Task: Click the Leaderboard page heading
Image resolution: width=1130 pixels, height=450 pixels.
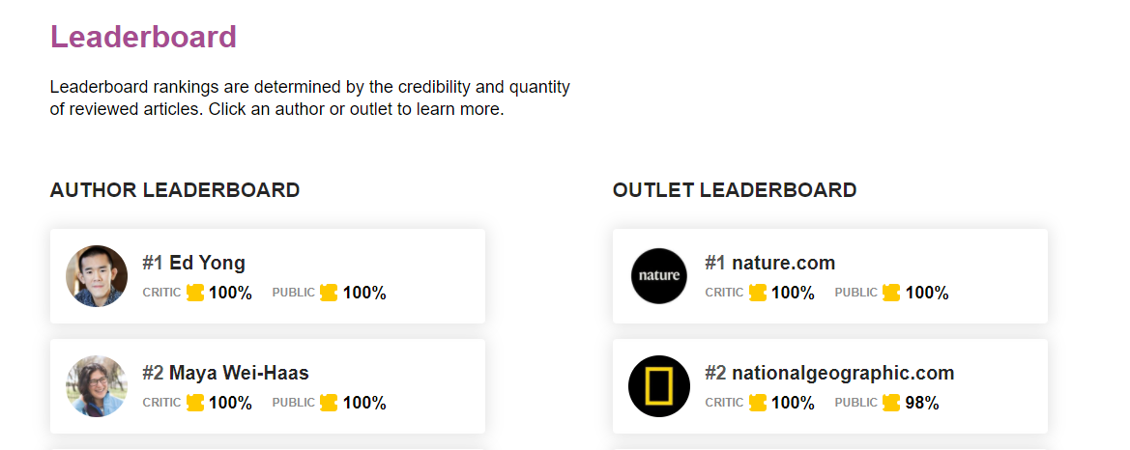Action: pos(143,37)
